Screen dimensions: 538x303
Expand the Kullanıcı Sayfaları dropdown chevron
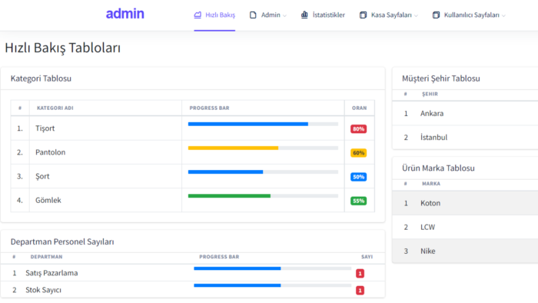tap(503, 16)
